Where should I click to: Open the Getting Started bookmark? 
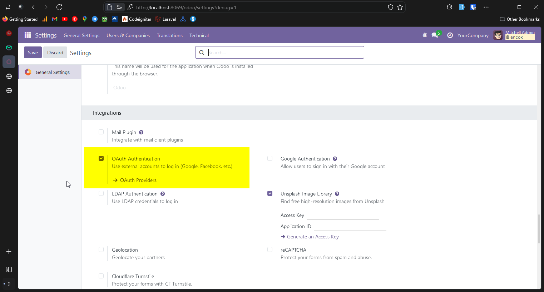coord(20,19)
